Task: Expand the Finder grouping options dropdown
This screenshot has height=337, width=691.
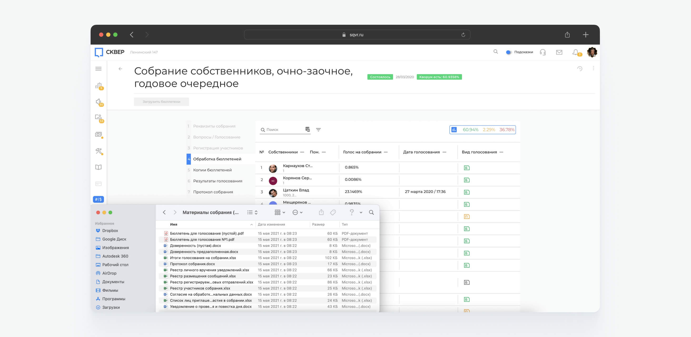Action: 280,212
